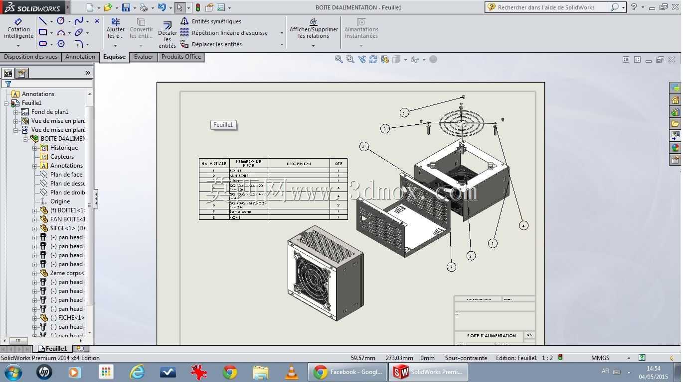Select the Ellipse sketch tool

point(78,32)
